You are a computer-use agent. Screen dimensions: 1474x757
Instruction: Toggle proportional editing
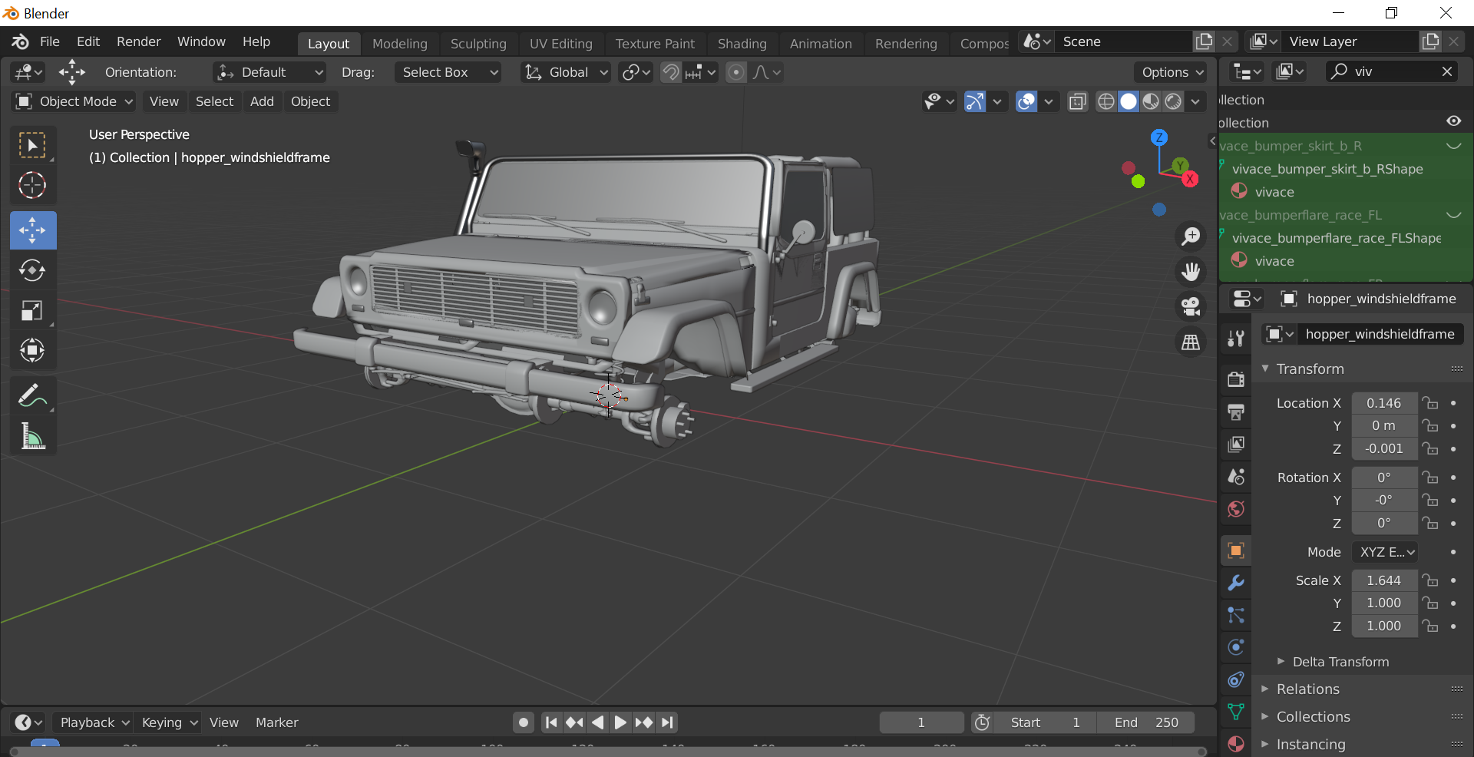click(735, 72)
